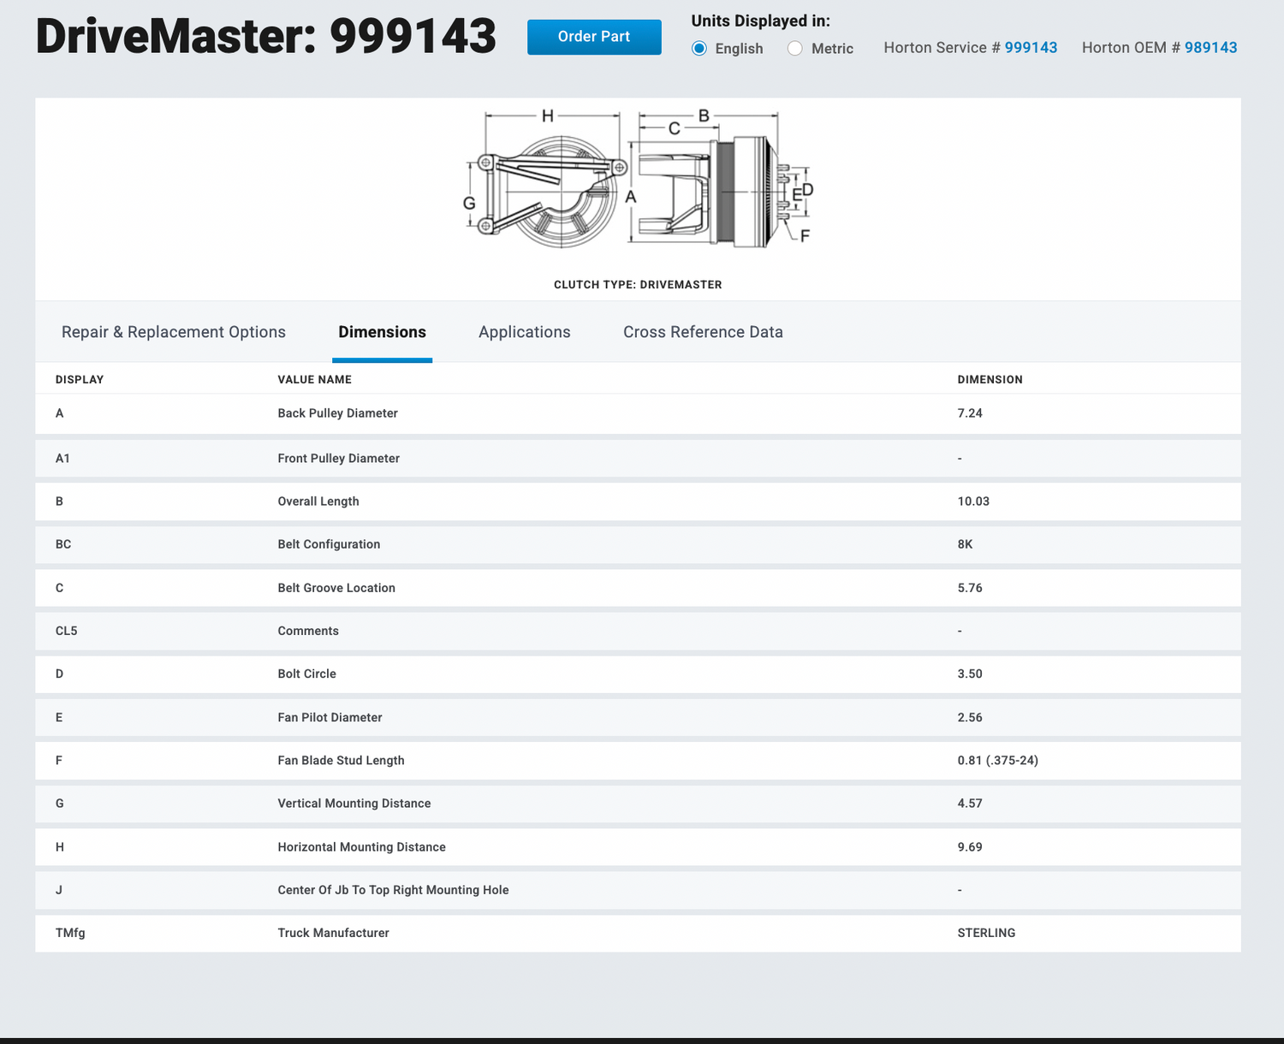The image size is (1284, 1044).
Task: Click the 8K belt configuration value
Action: coord(966,544)
